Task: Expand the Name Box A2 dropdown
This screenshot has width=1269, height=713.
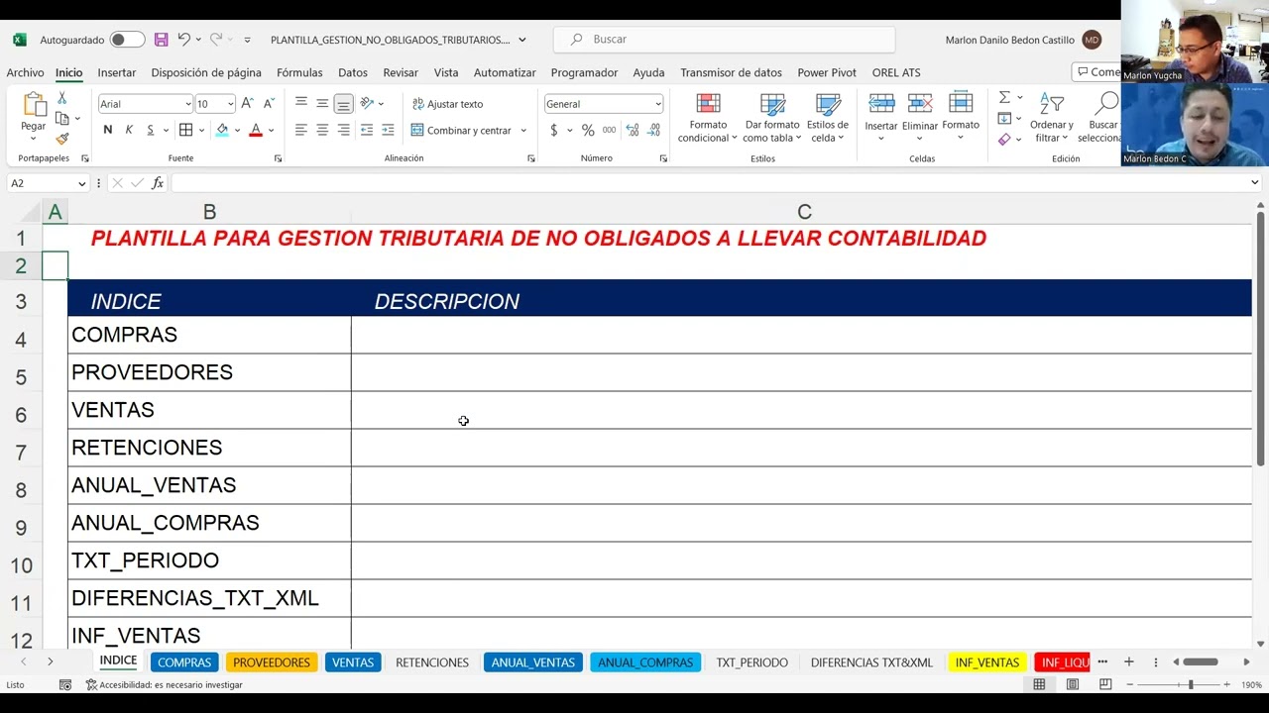Action: pos(81,183)
